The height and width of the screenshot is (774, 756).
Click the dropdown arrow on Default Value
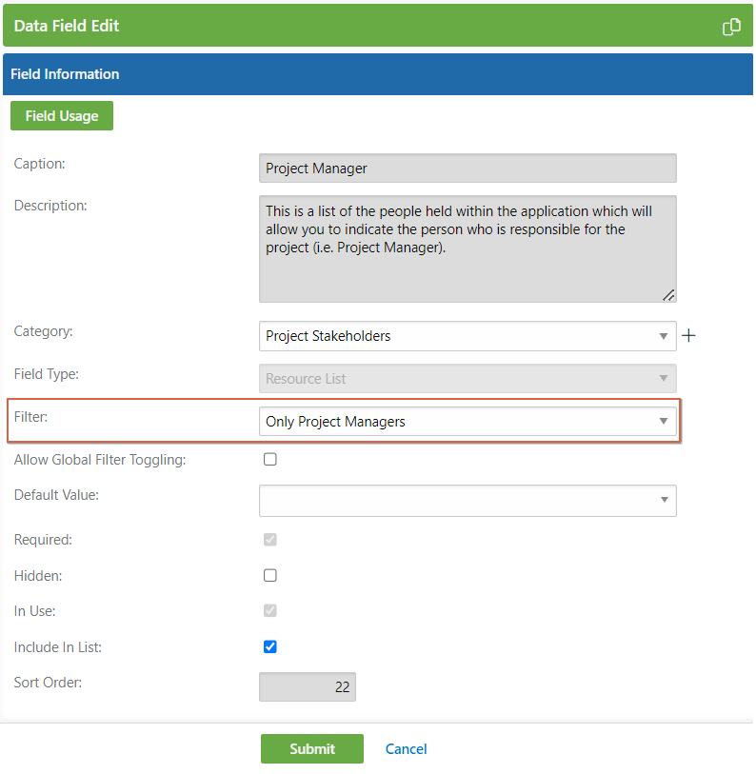click(664, 501)
